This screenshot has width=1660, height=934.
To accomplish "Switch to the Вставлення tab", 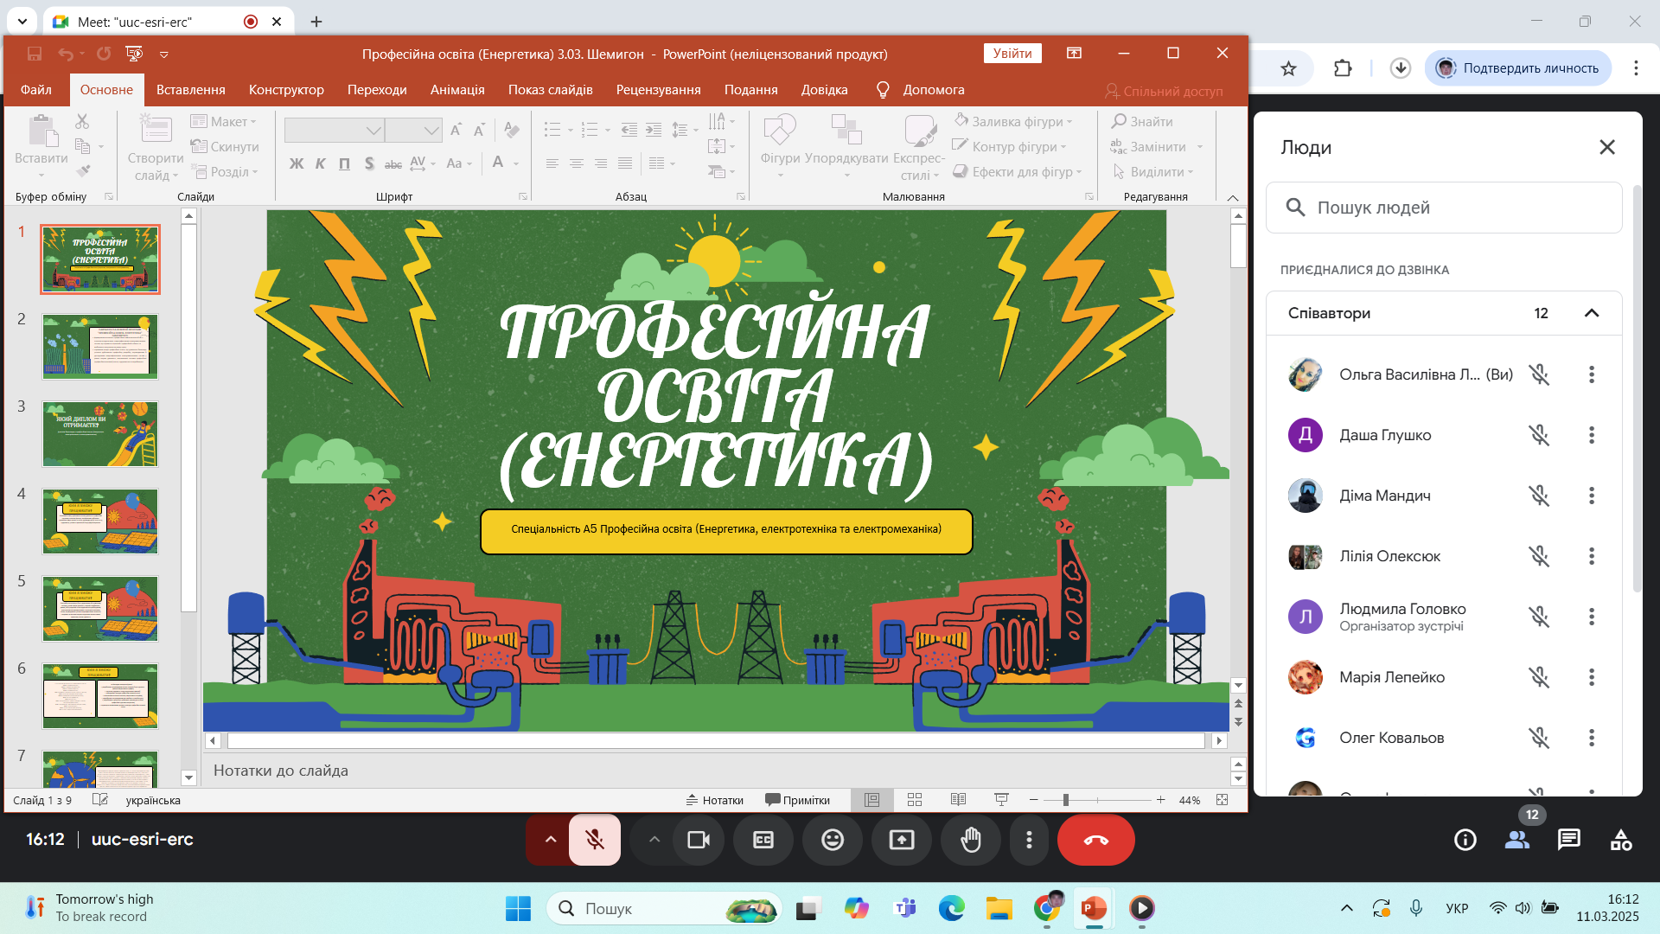I will (x=191, y=90).
